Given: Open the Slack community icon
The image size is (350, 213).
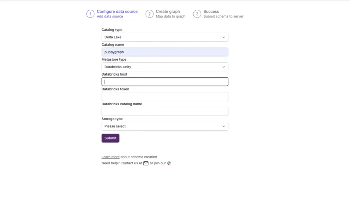Looking at the screenshot, I should coord(169,163).
